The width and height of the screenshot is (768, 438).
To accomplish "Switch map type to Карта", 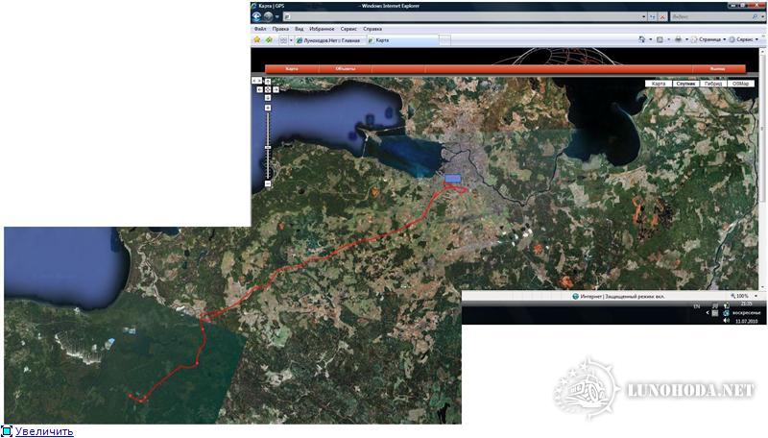I will [x=659, y=84].
